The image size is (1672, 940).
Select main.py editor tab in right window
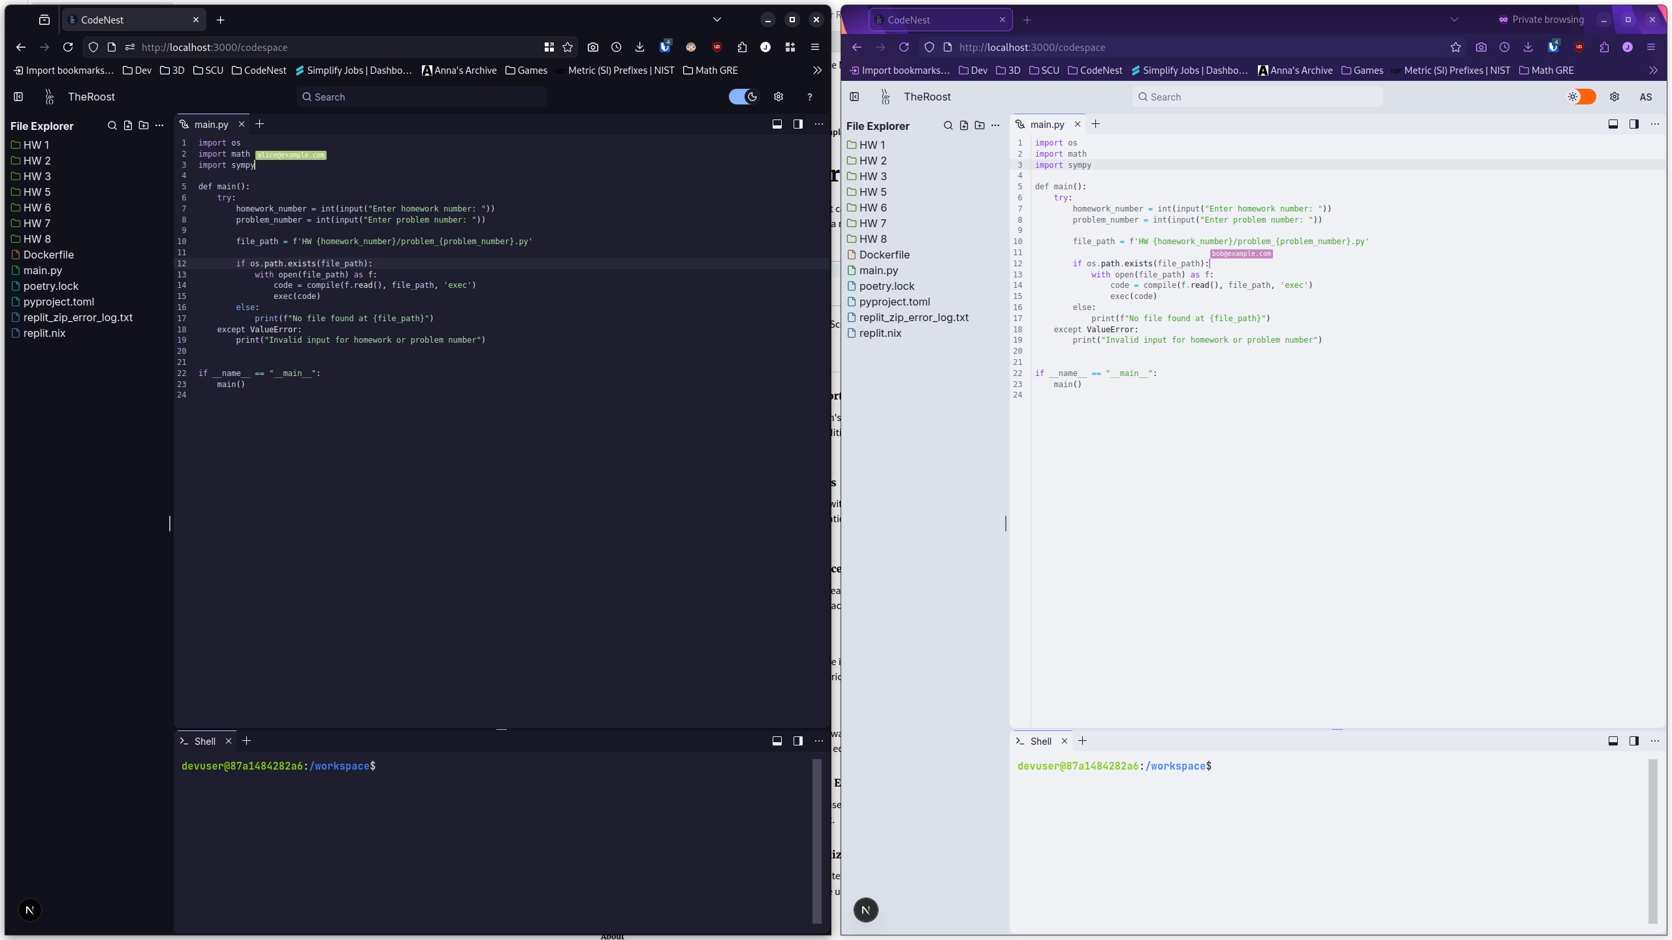(x=1047, y=124)
